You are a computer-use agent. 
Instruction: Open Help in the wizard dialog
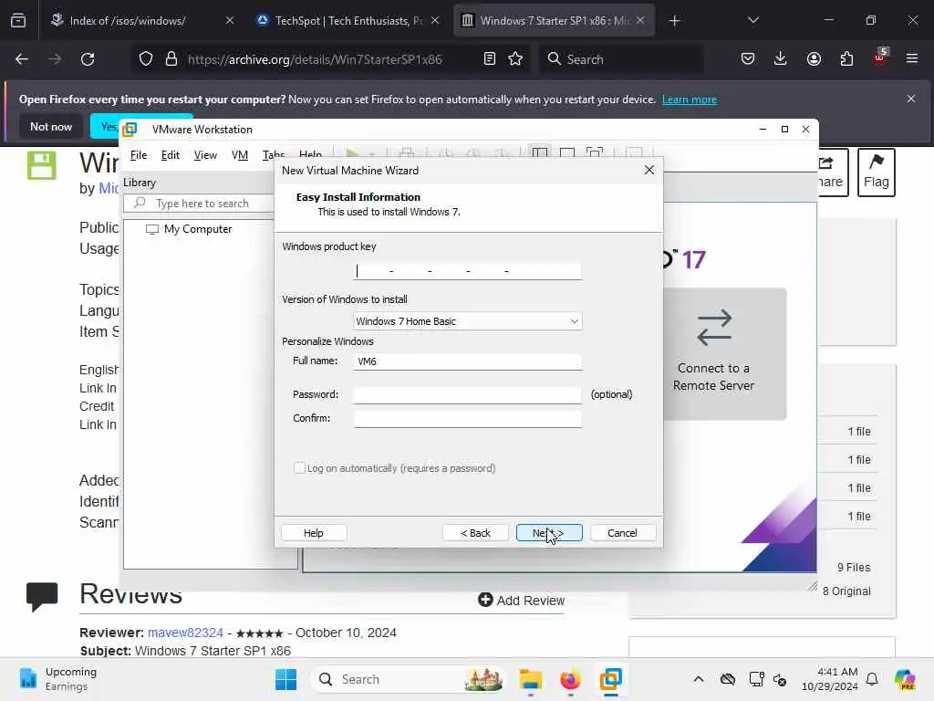pyautogui.click(x=314, y=533)
